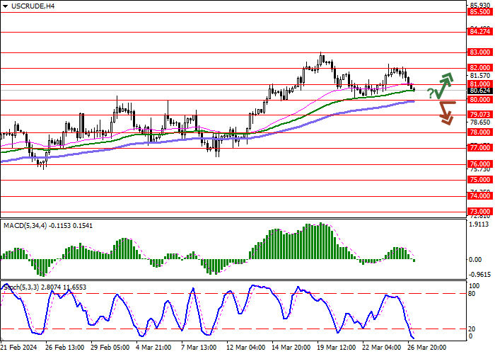The image size is (495, 354).
Task: Select the 76.000 price level label
Action: pos(480,164)
